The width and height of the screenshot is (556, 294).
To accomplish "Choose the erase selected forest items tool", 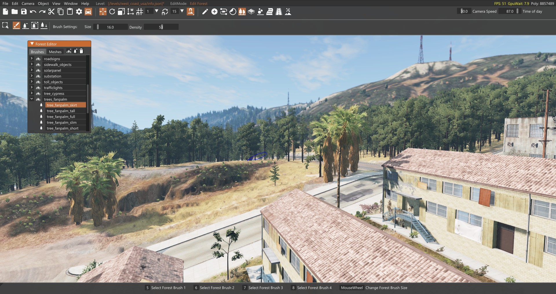I will pos(35,25).
